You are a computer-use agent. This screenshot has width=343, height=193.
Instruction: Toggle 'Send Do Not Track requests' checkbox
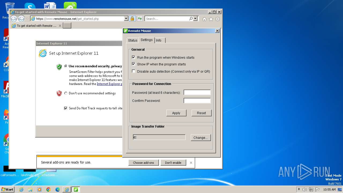point(66,108)
